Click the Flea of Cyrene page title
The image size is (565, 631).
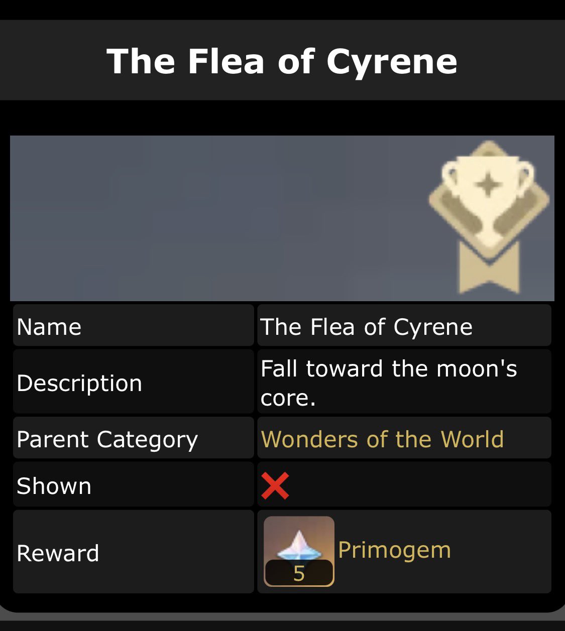click(x=282, y=61)
